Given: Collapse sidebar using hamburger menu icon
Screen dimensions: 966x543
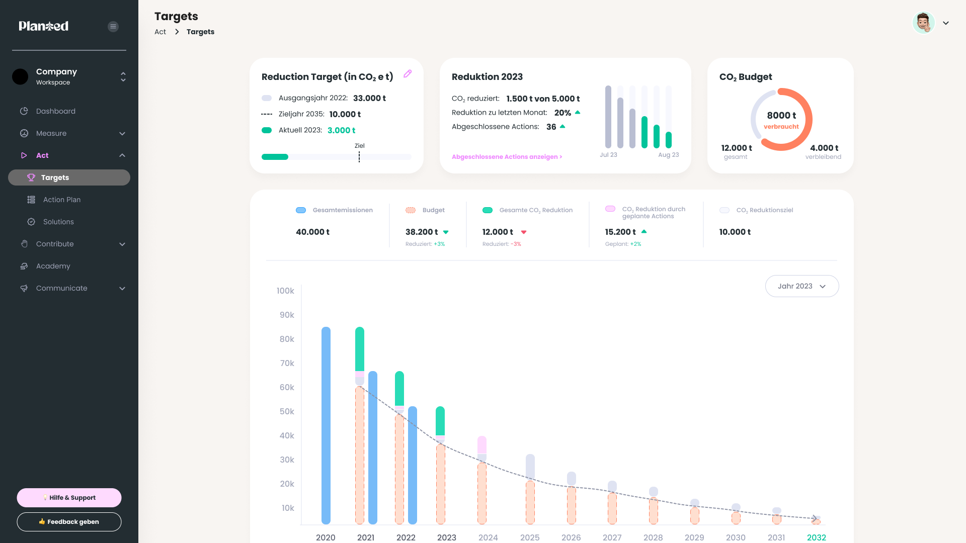Looking at the screenshot, I should pyautogui.click(x=113, y=27).
